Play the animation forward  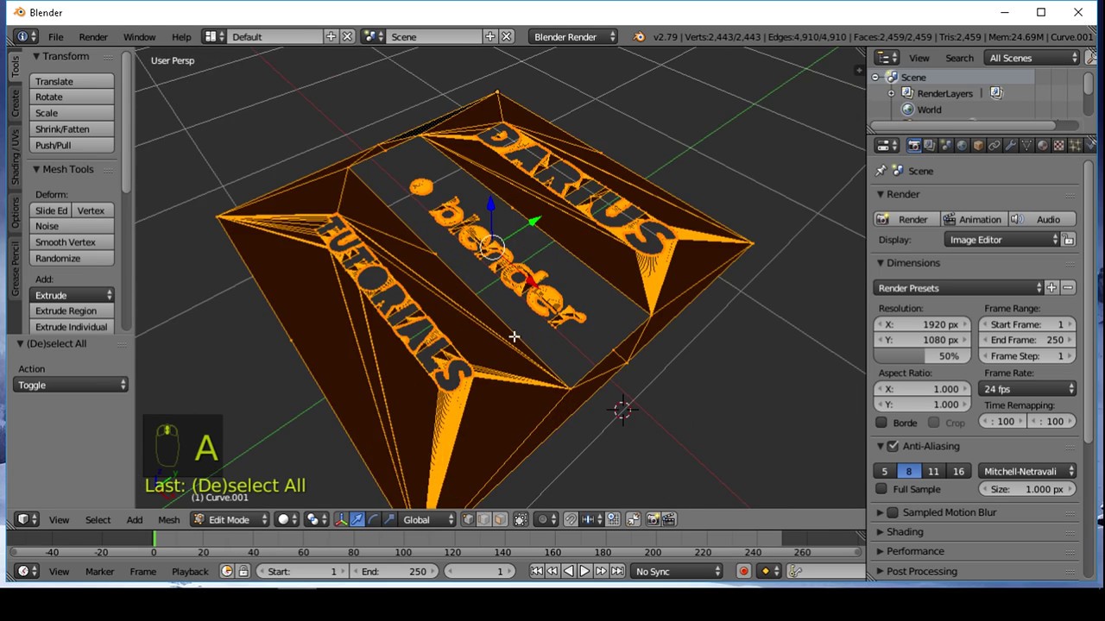(584, 571)
